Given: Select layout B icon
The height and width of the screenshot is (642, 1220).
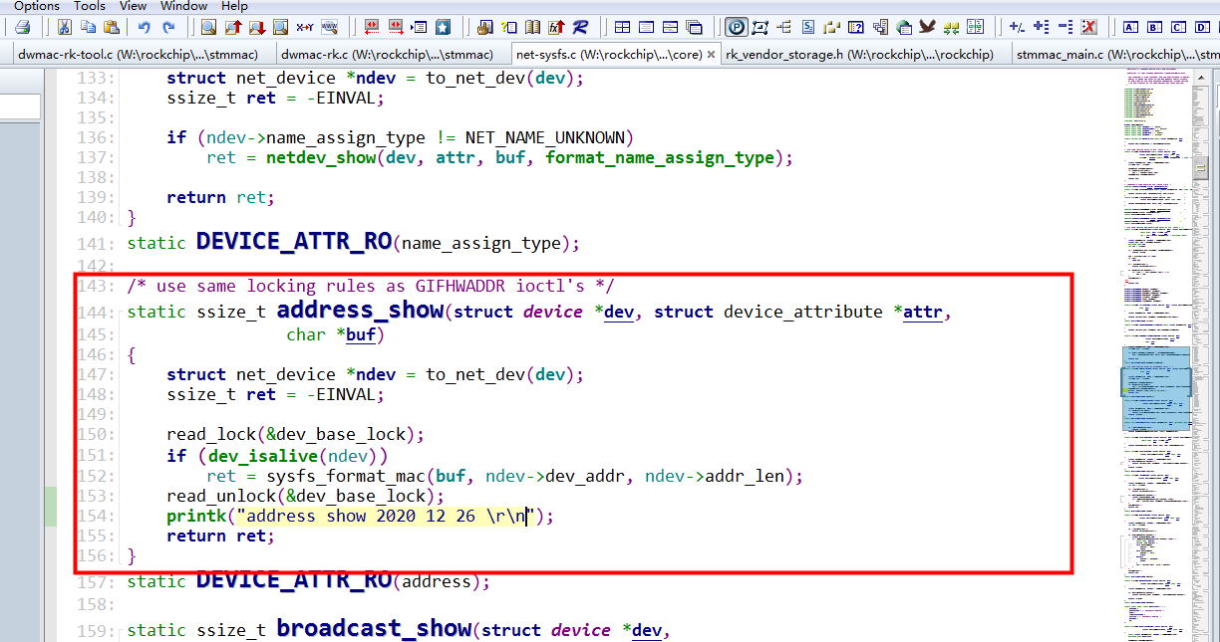Looking at the screenshot, I should pos(1155,27).
